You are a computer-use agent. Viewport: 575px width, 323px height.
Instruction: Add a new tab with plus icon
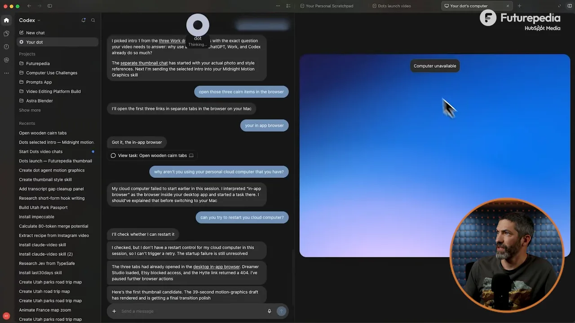(519, 6)
